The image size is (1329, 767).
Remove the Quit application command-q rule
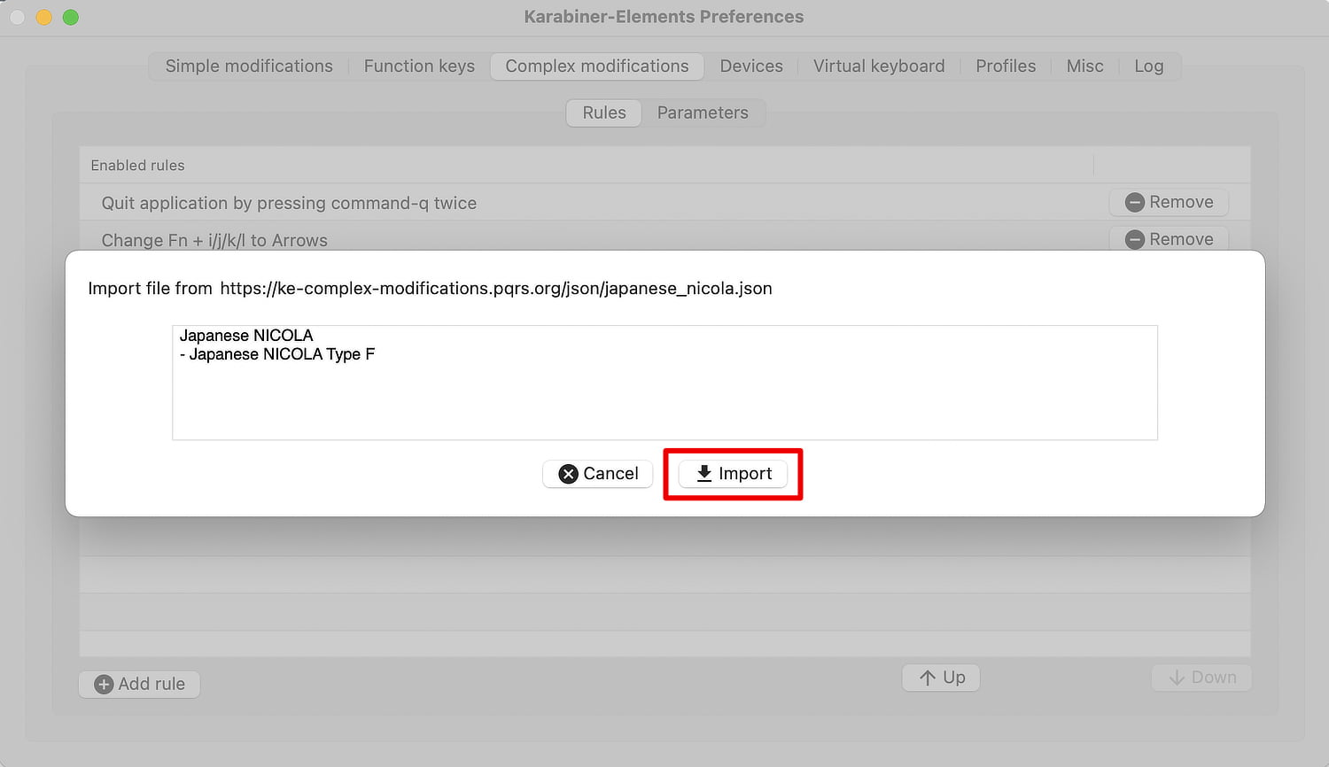click(x=1169, y=202)
